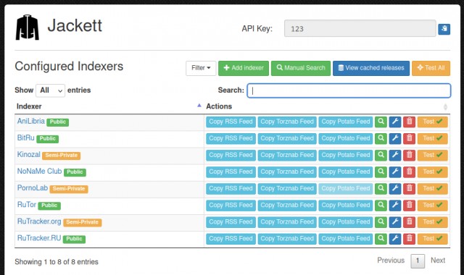Test the RuTor indexer

pyautogui.click(x=432, y=205)
